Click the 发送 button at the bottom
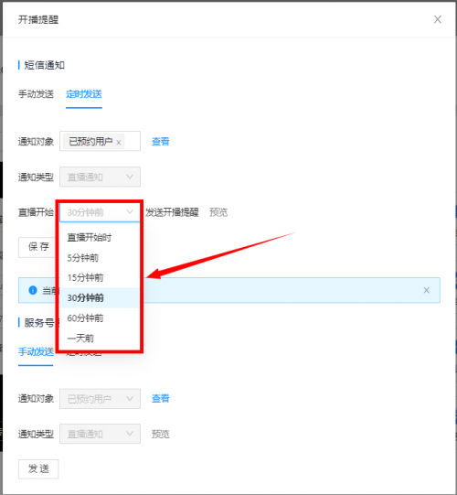 (x=38, y=468)
